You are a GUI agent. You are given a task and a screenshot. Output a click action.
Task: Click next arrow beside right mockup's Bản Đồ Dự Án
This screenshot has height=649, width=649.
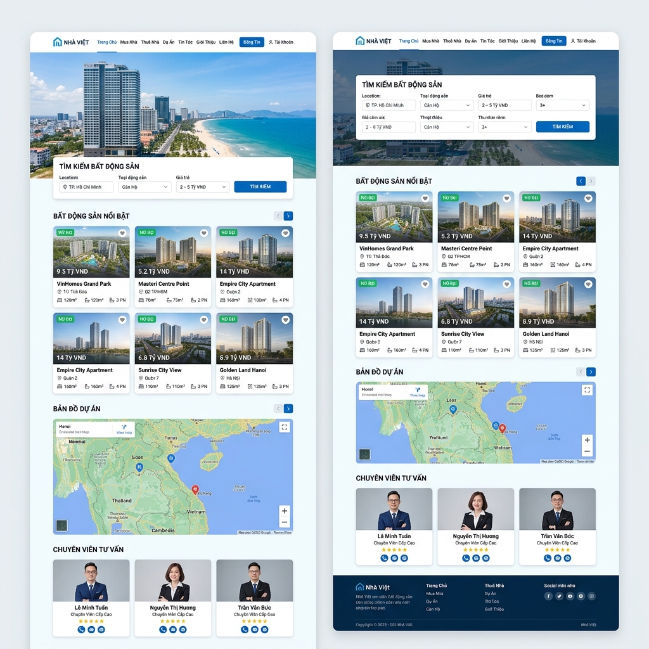[591, 371]
